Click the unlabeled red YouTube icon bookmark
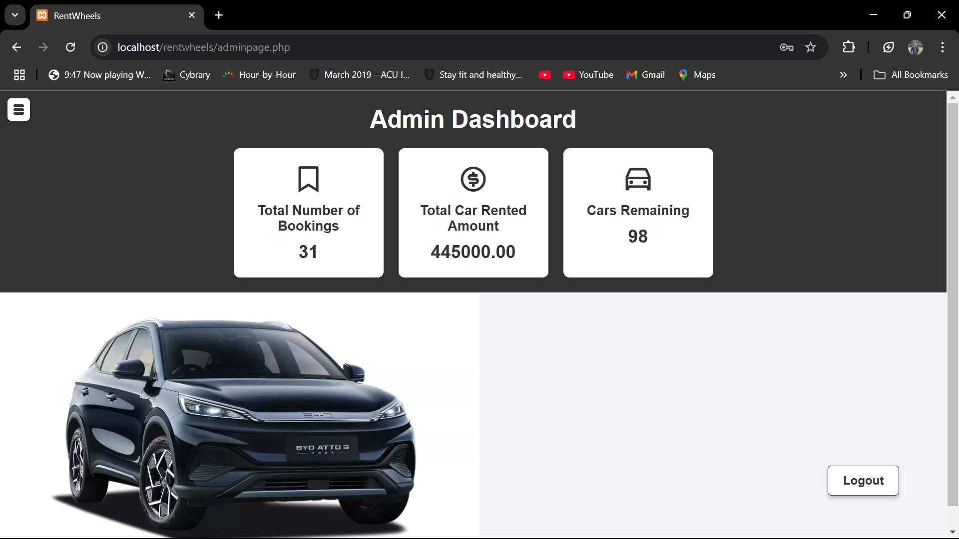This screenshot has width=959, height=539. [x=545, y=75]
